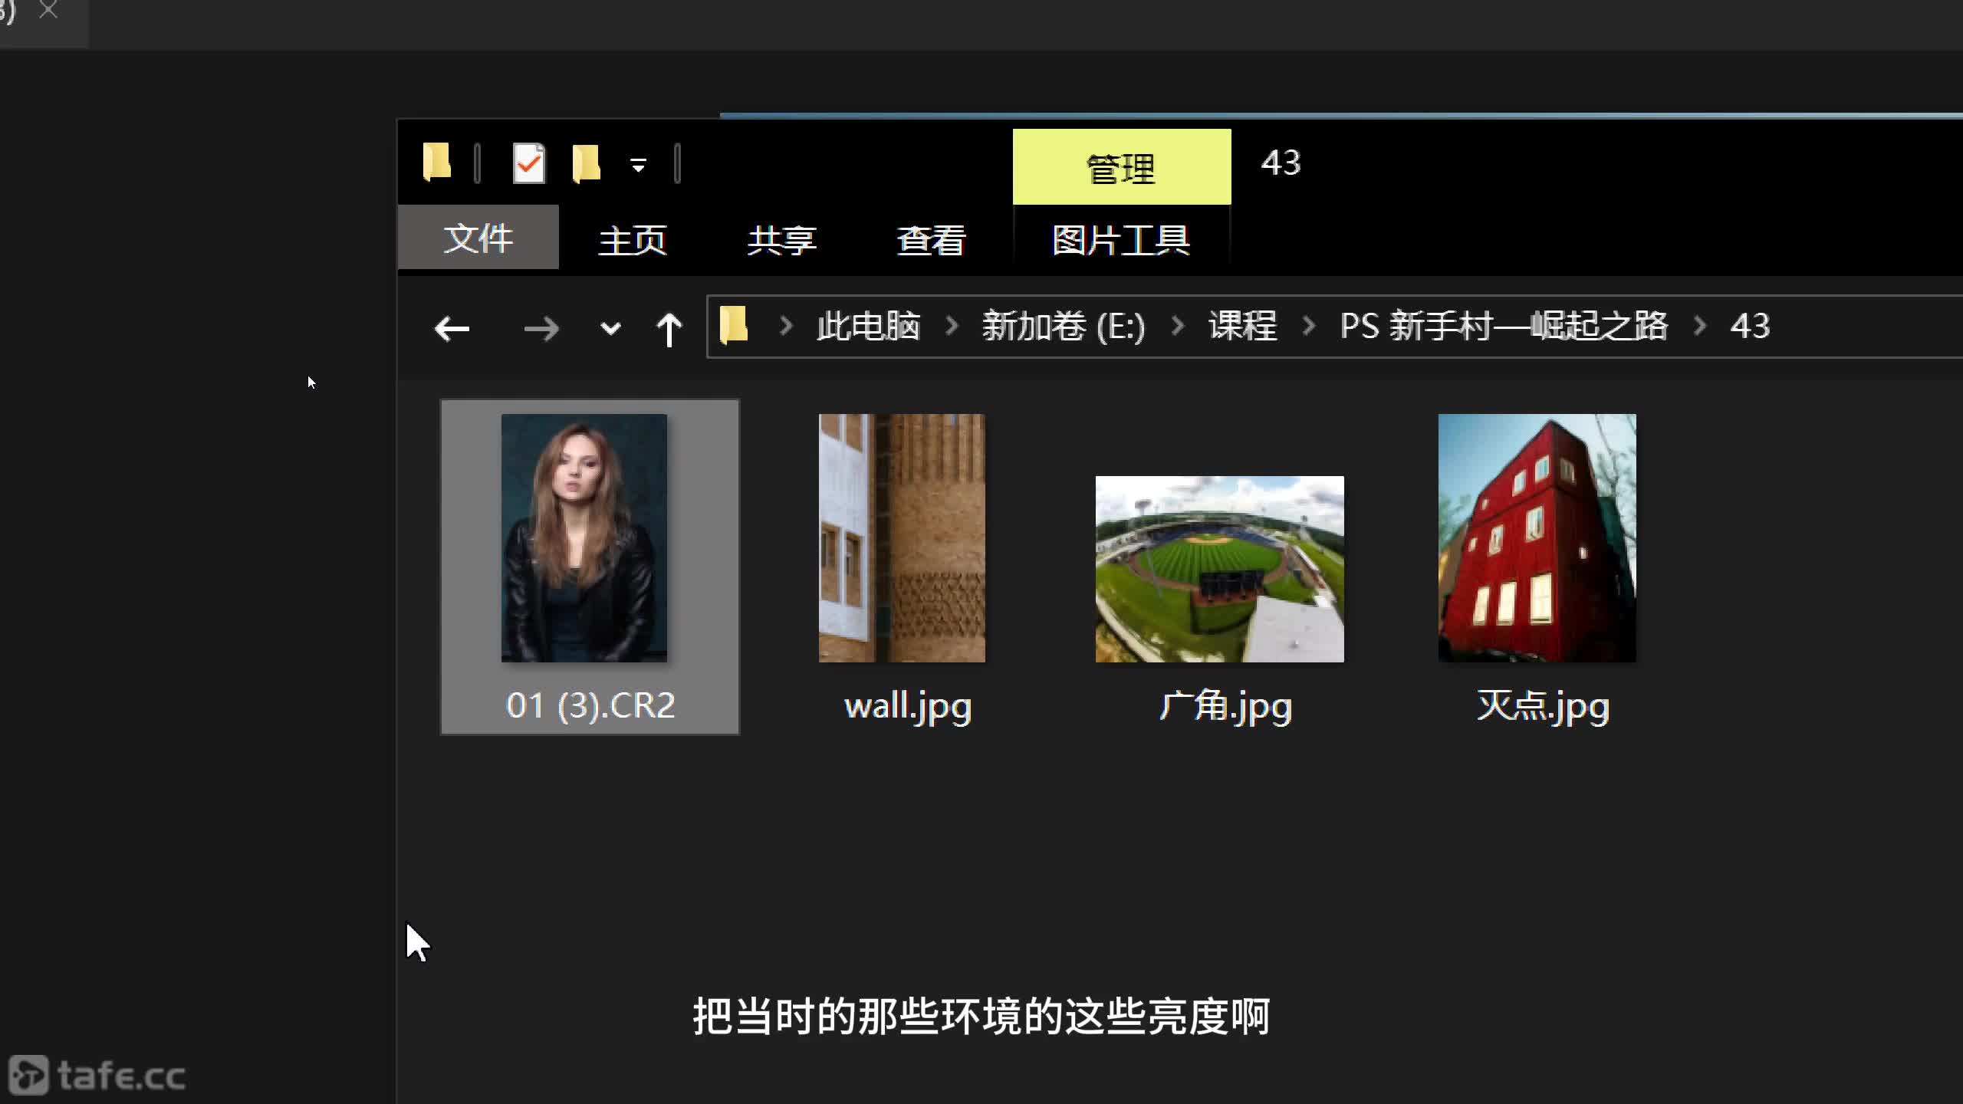Select the 广角.jpg stadium thumbnail
The image size is (1963, 1104).
(x=1219, y=569)
